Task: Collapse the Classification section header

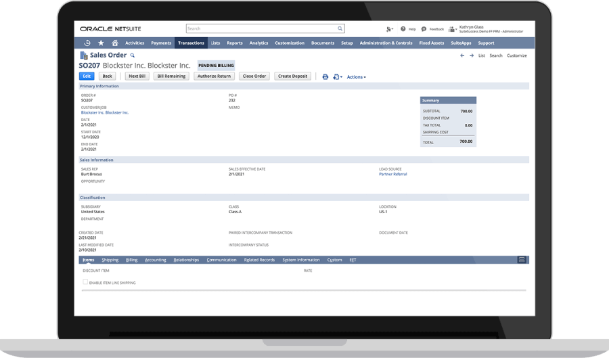Action: click(x=304, y=198)
